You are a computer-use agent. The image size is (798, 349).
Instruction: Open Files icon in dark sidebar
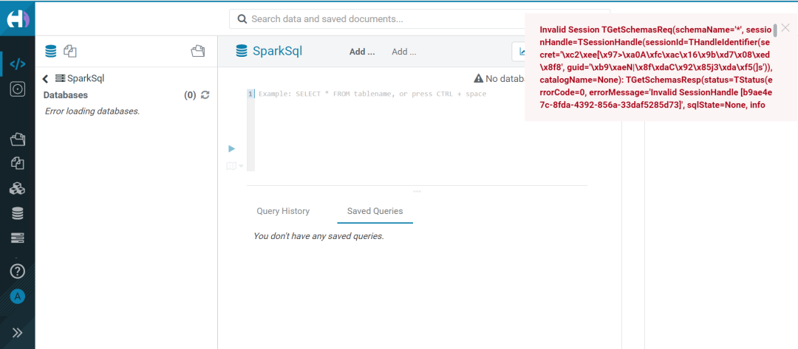click(x=18, y=164)
